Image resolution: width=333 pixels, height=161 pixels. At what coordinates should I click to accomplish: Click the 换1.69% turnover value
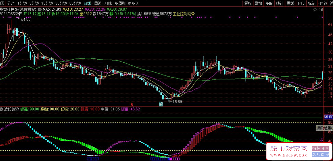click(144, 14)
